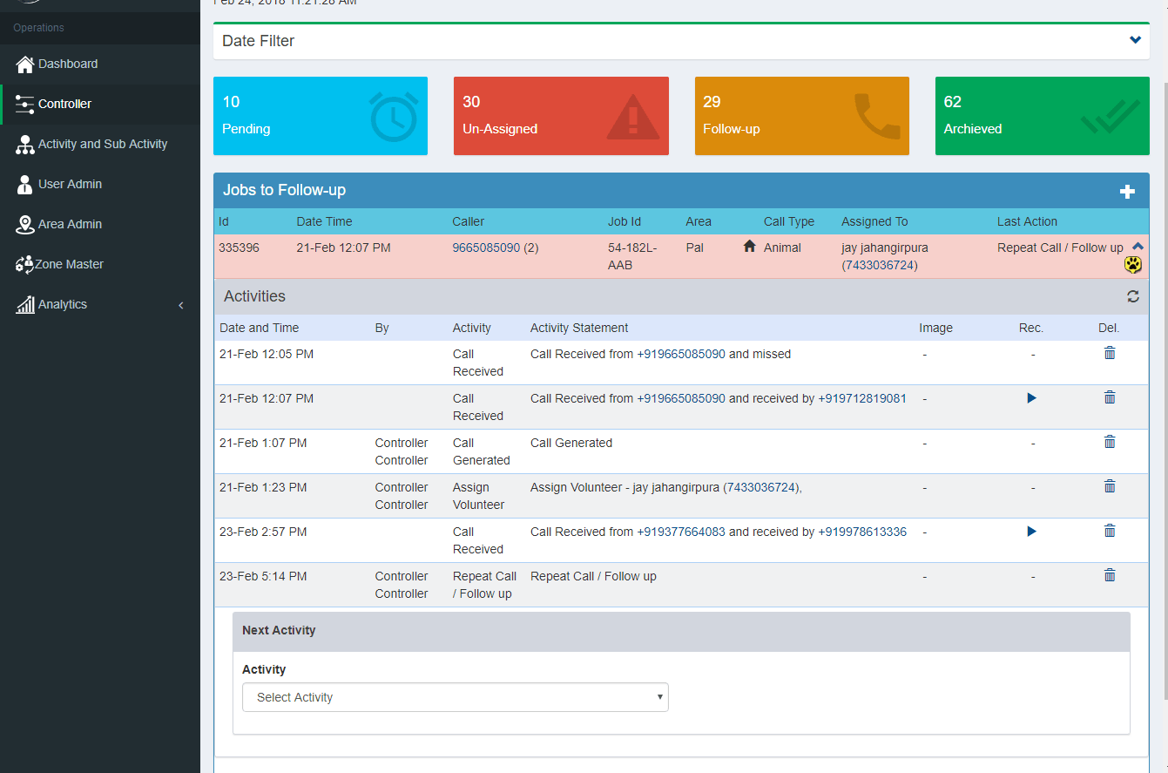Open the 10 Pending card

(x=321, y=116)
